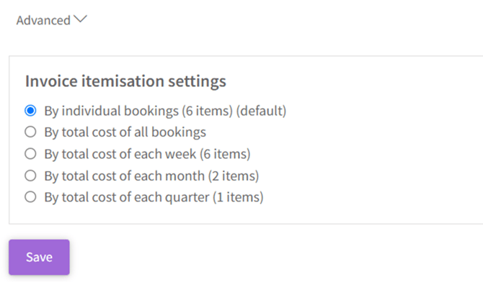This screenshot has width=483, height=282.
Task: Click '(6 items)' text in weekly option
Action: click(225, 154)
